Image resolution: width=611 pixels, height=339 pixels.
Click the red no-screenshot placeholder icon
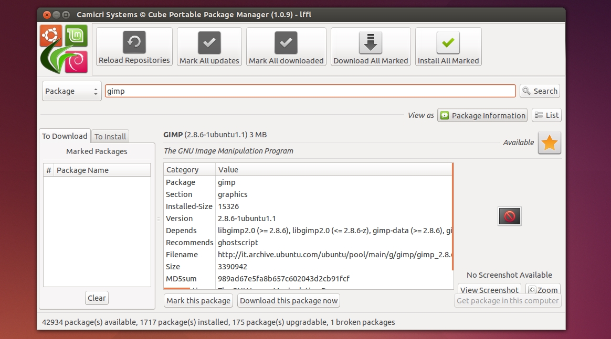(x=509, y=216)
